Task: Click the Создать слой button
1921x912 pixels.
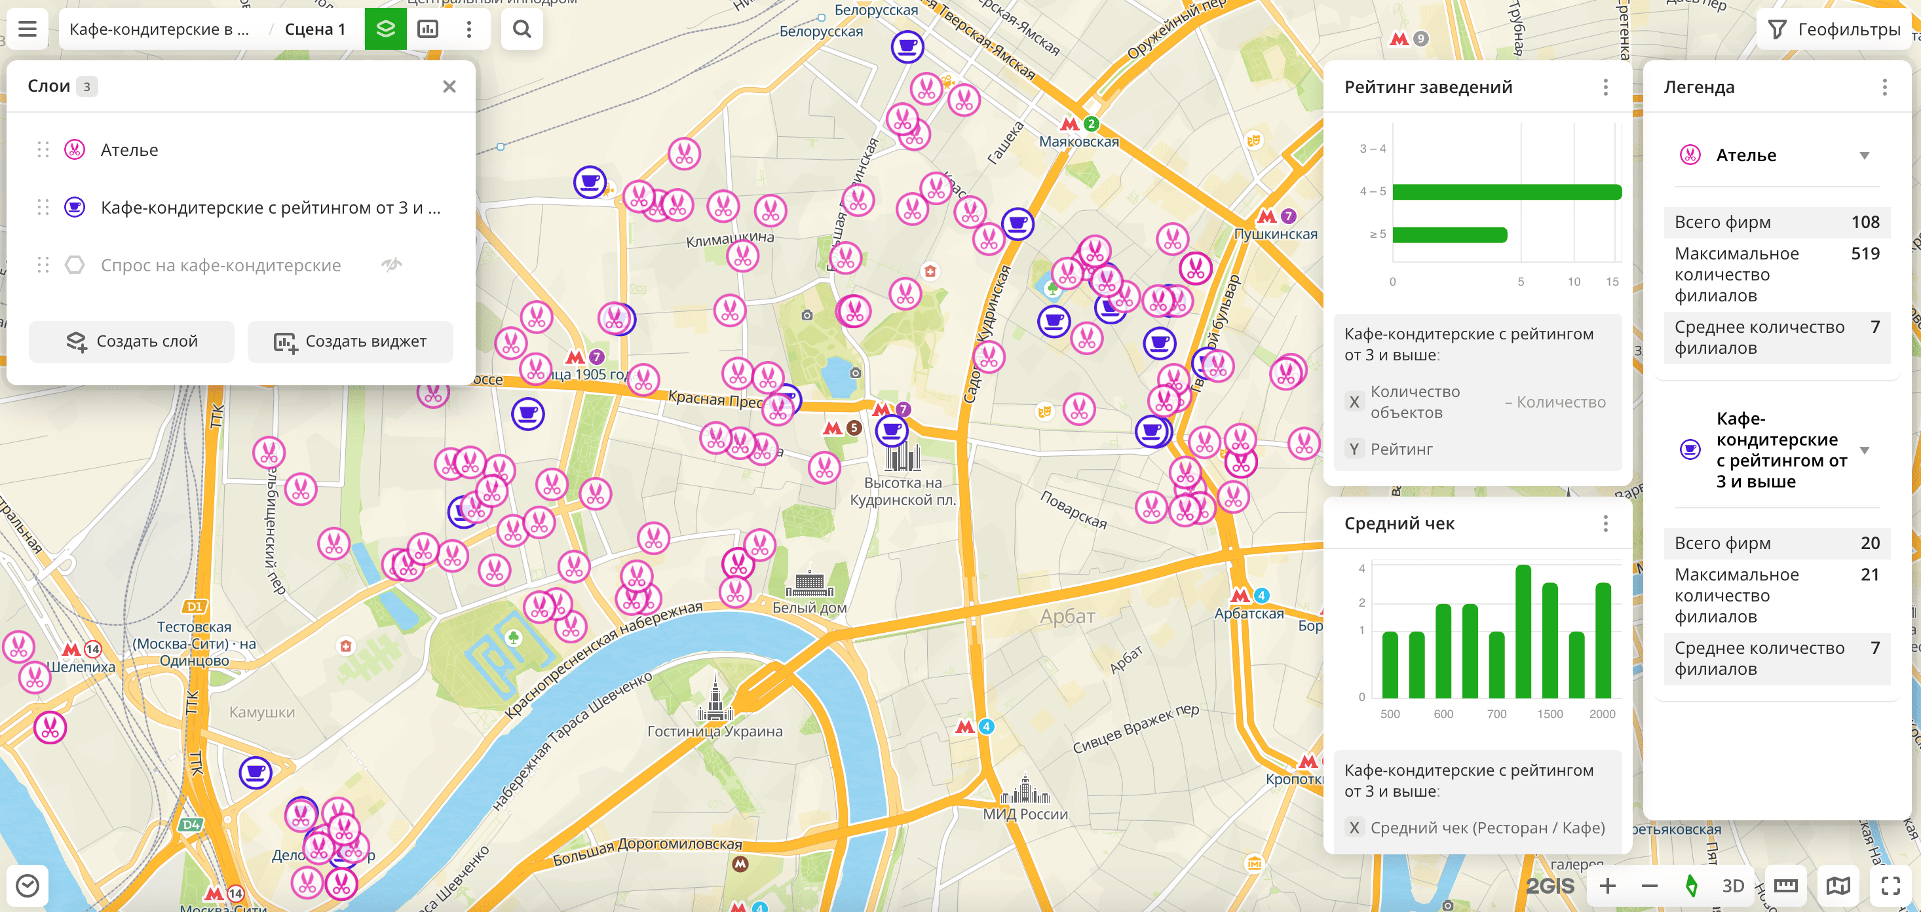Action: pos(132,341)
